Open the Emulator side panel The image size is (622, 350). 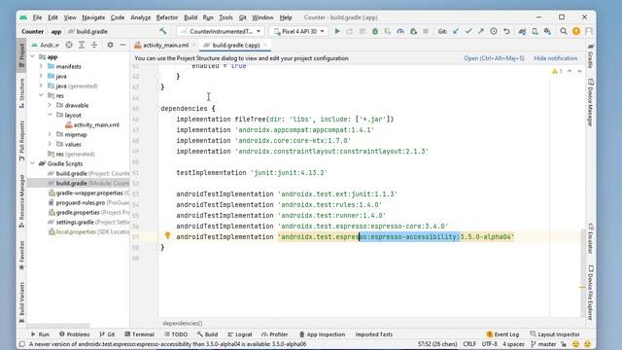coord(590,239)
